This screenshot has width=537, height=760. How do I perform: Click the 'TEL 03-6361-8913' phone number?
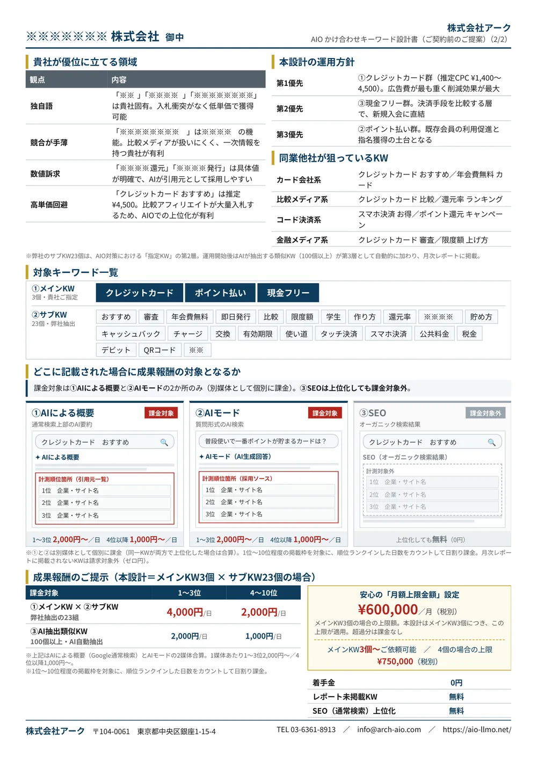coord(306,729)
